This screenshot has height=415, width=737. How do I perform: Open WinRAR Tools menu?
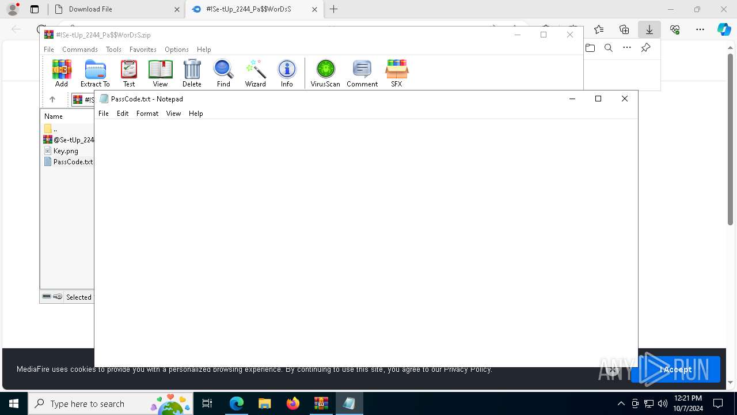(x=113, y=50)
